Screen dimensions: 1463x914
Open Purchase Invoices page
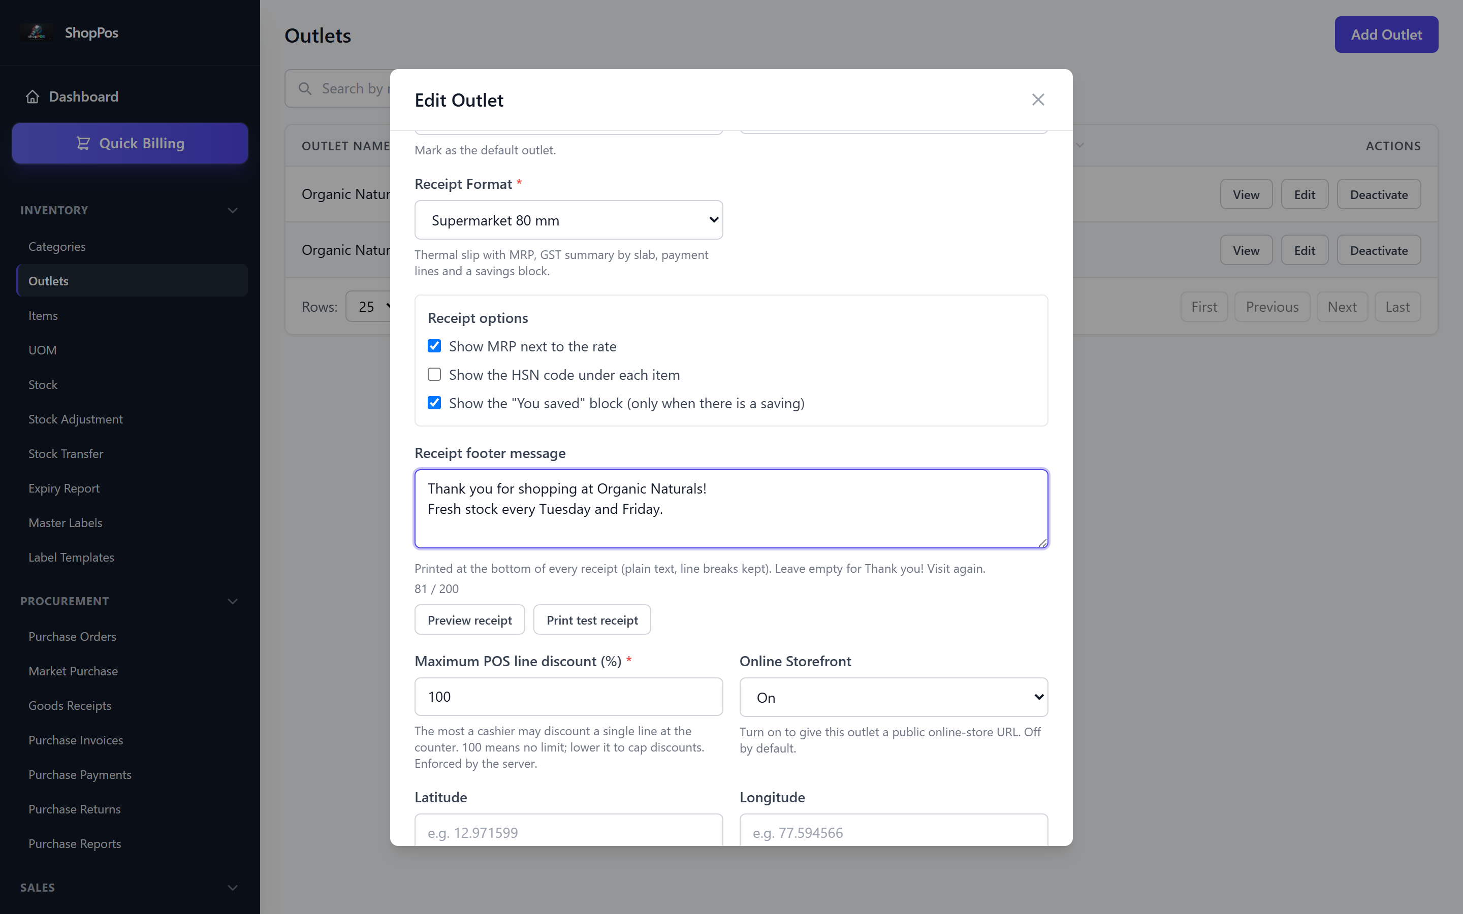132,740
